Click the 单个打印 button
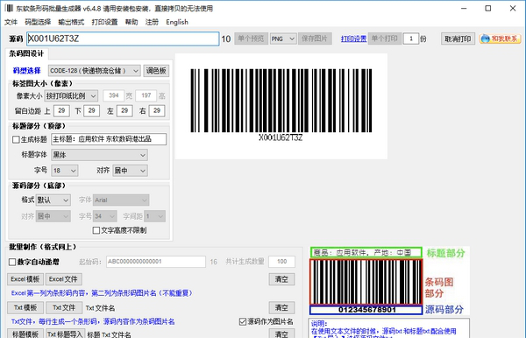 click(385, 39)
